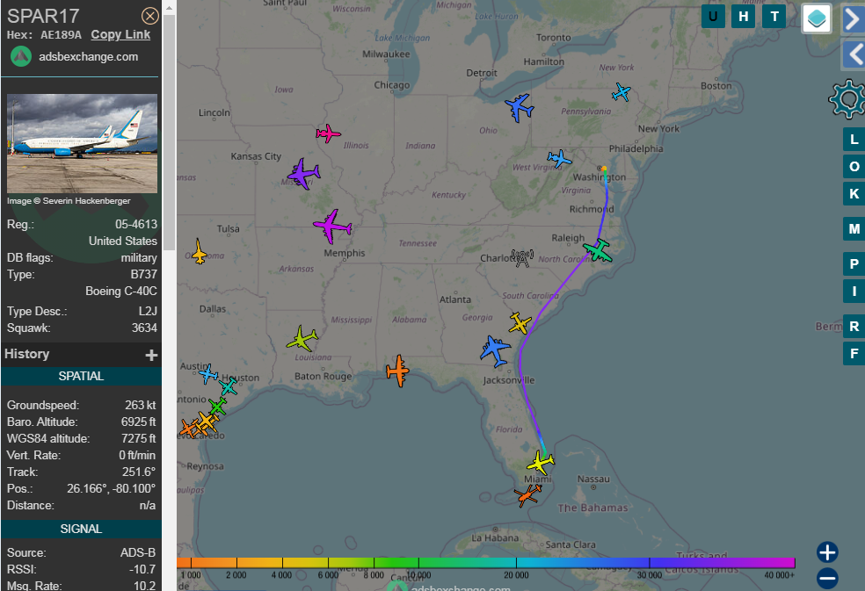Screen dimensions: 865x591
Task: Click the Source value ADS-B
Action: coord(138,552)
